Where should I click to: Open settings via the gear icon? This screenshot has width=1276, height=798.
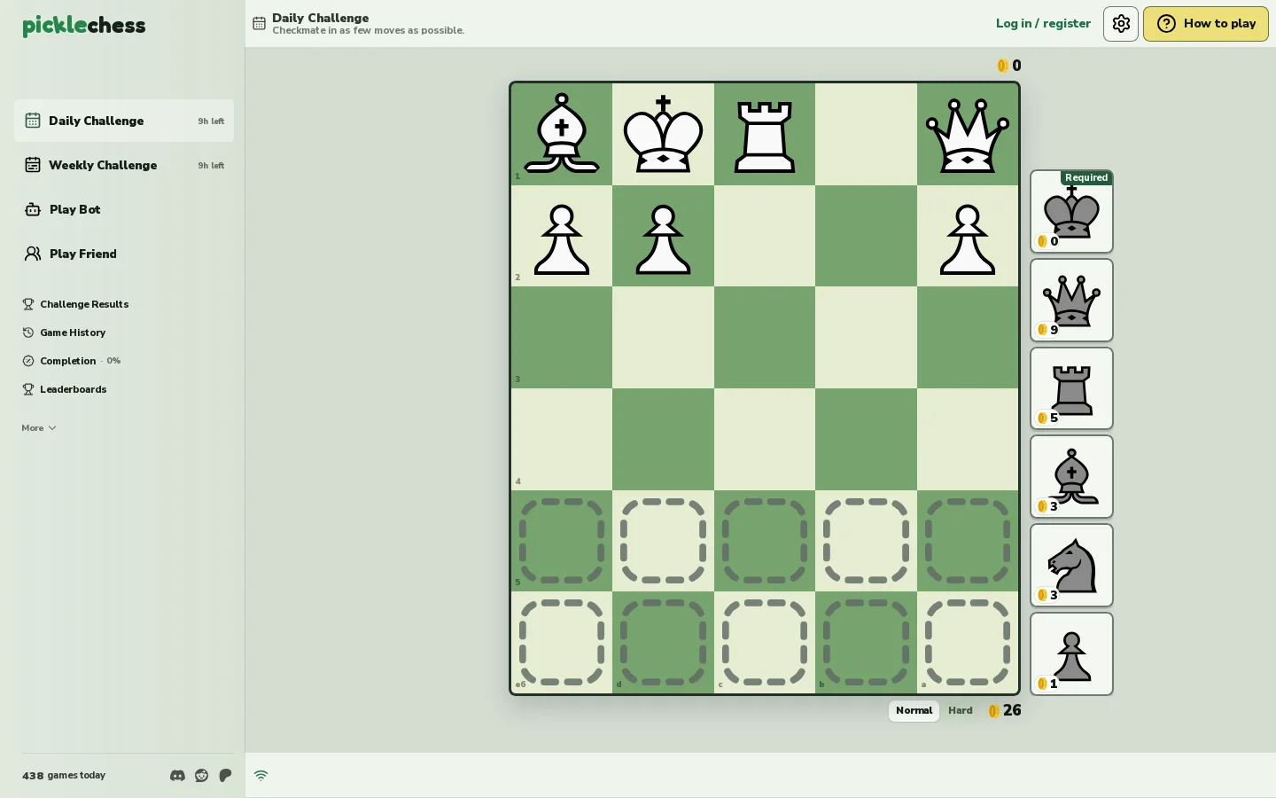pyautogui.click(x=1121, y=24)
